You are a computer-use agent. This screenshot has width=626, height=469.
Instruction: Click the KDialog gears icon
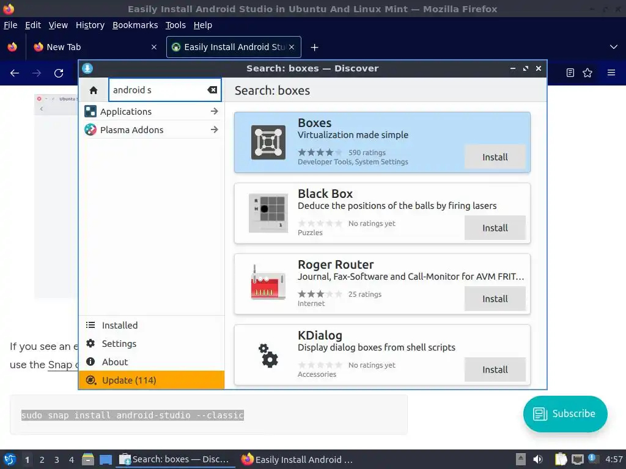[268, 355]
